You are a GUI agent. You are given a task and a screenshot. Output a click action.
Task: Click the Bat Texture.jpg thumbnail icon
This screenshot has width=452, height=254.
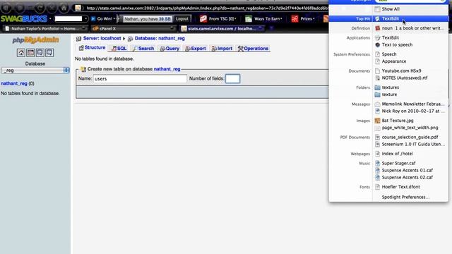click(377, 121)
